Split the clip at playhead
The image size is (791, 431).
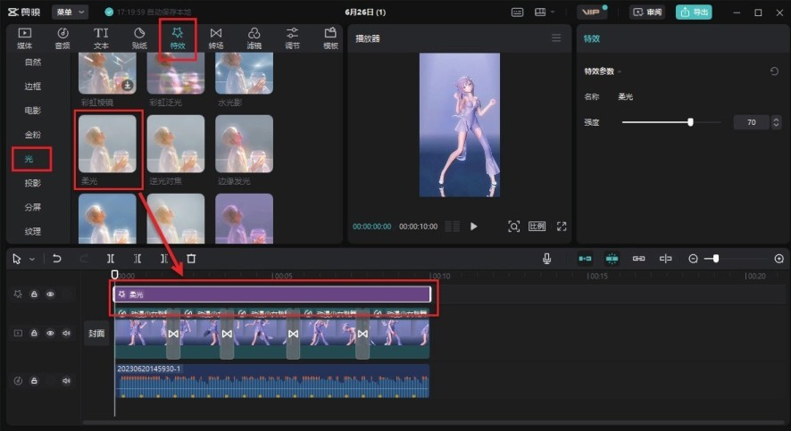[x=111, y=259]
